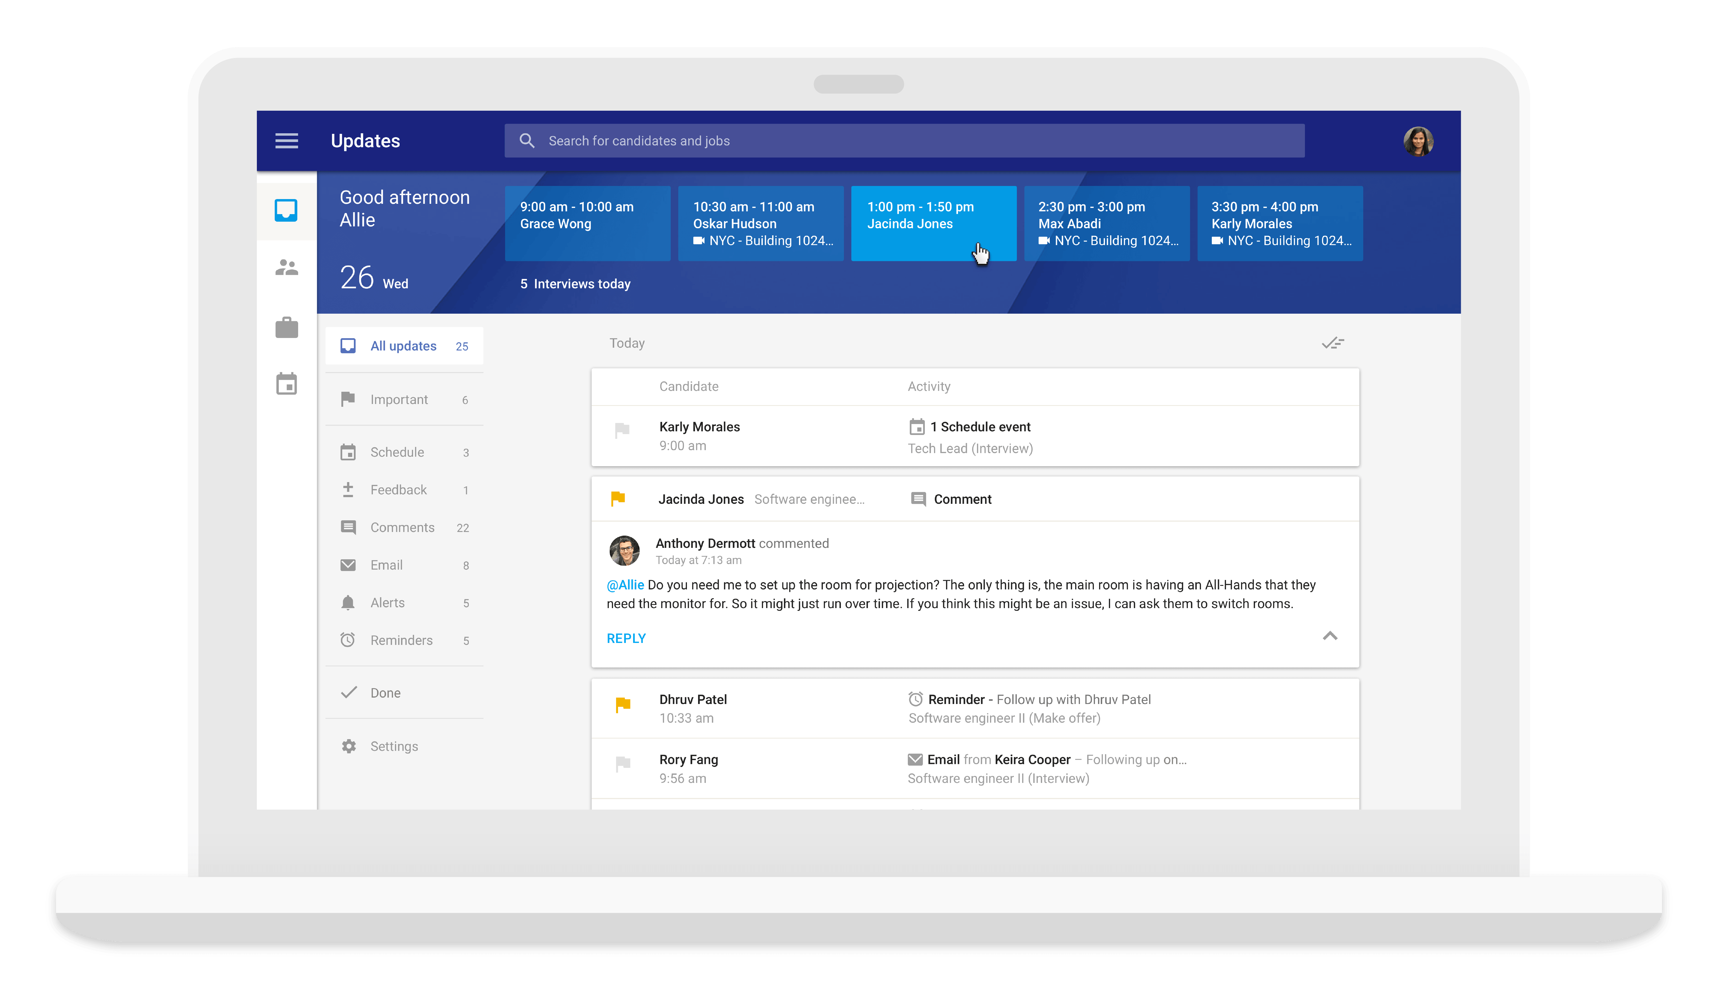This screenshot has width=1718, height=987.
Task: Click 'Tech Lead (Interview)' text
Action: (x=970, y=449)
